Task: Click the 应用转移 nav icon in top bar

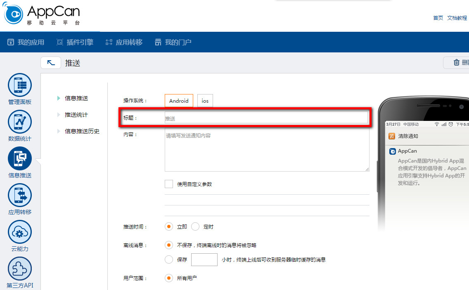Action: [x=109, y=42]
